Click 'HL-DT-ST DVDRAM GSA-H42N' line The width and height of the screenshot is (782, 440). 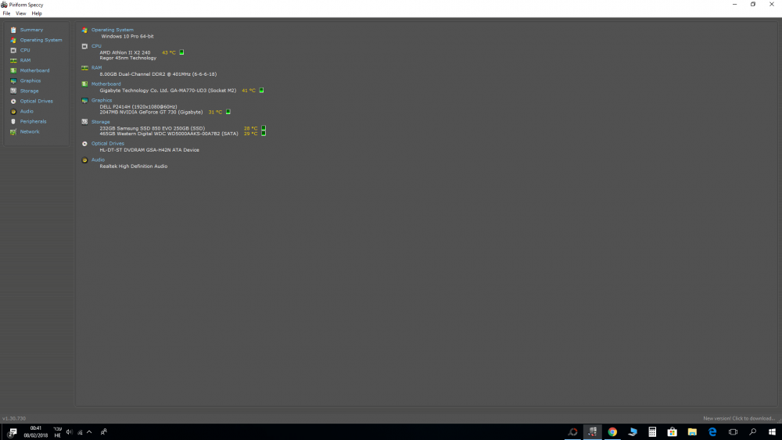coord(149,150)
